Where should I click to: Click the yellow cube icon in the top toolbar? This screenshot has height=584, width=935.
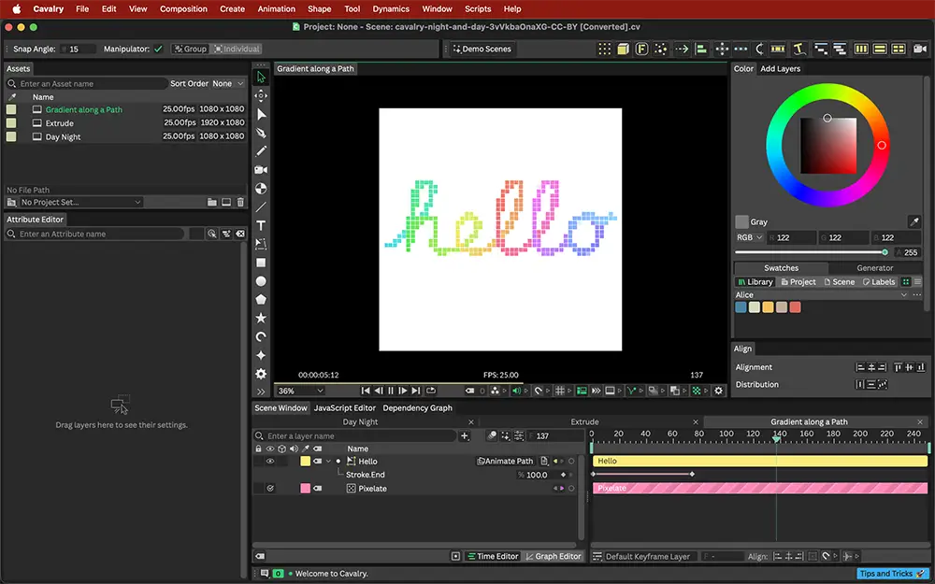point(623,49)
